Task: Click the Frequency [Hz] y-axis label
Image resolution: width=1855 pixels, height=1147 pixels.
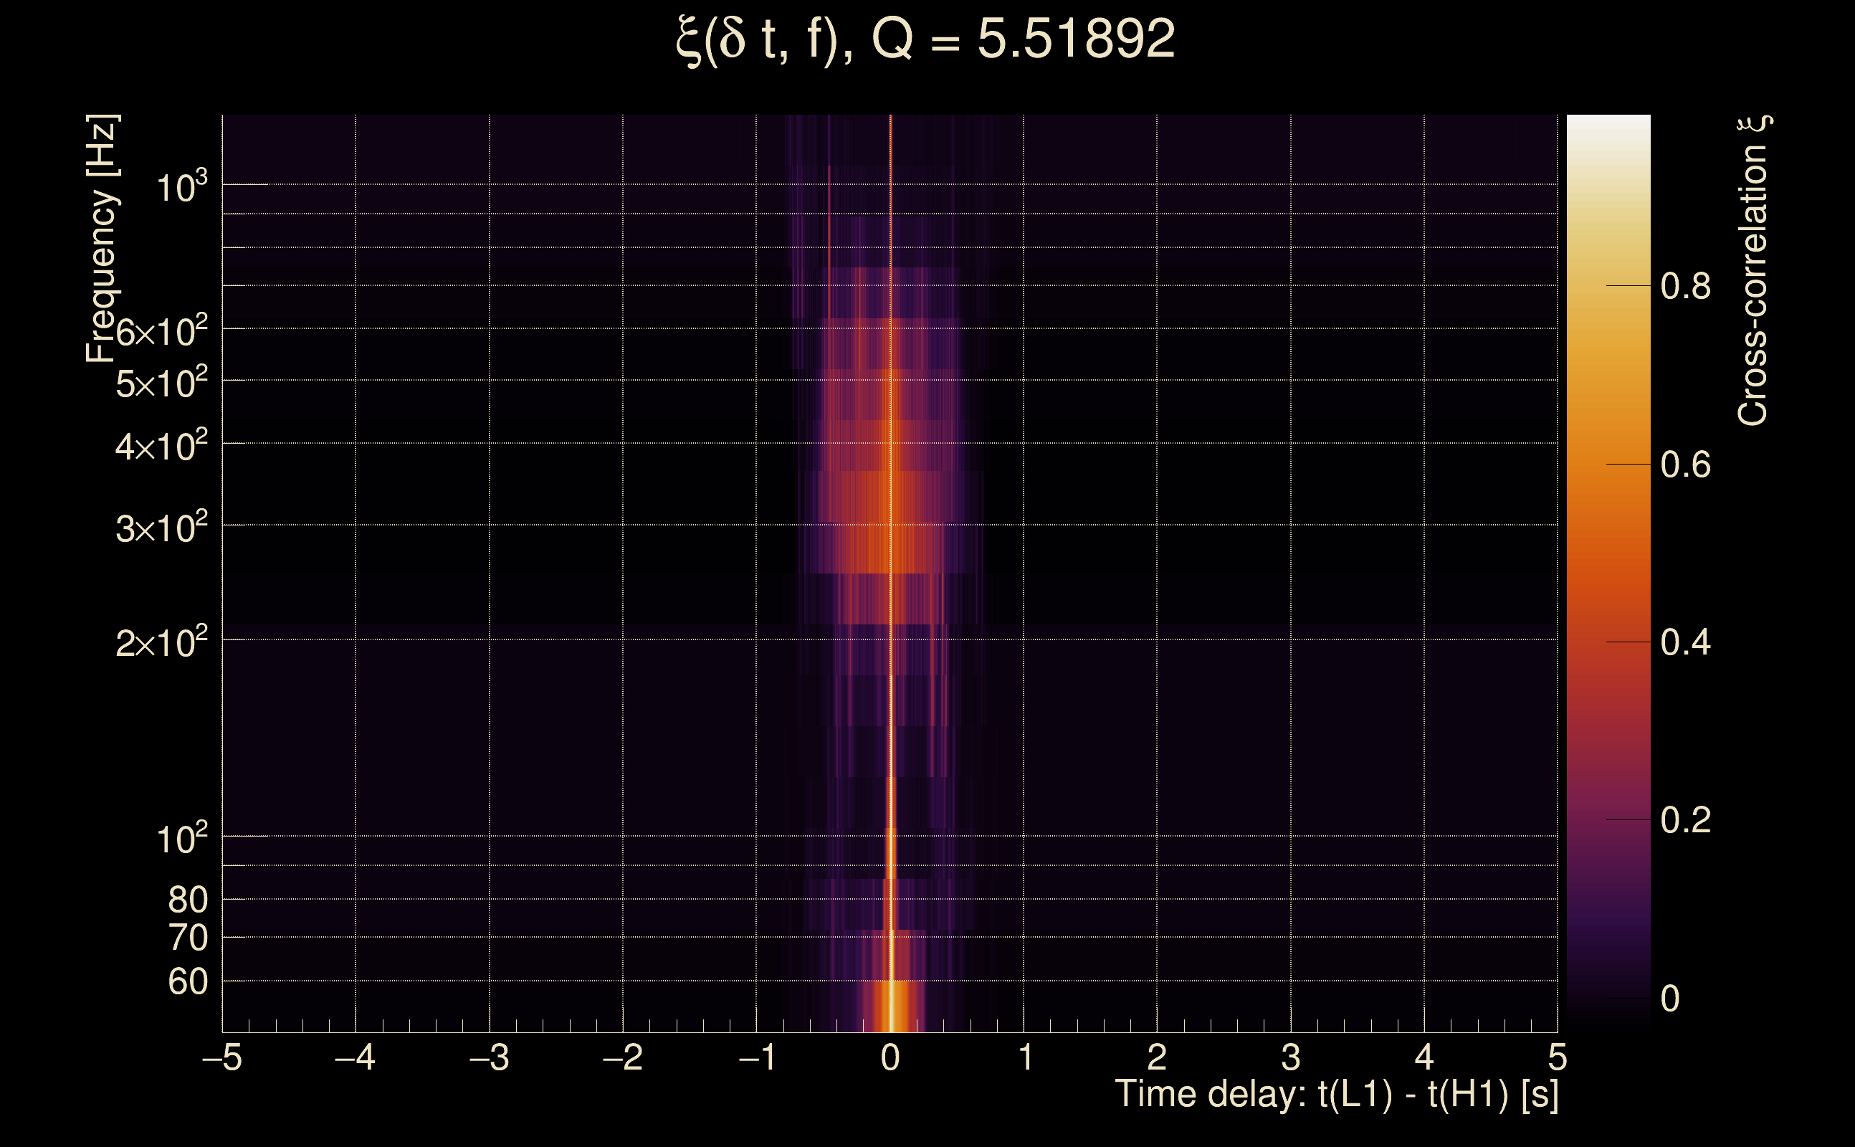Action: point(102,239)
